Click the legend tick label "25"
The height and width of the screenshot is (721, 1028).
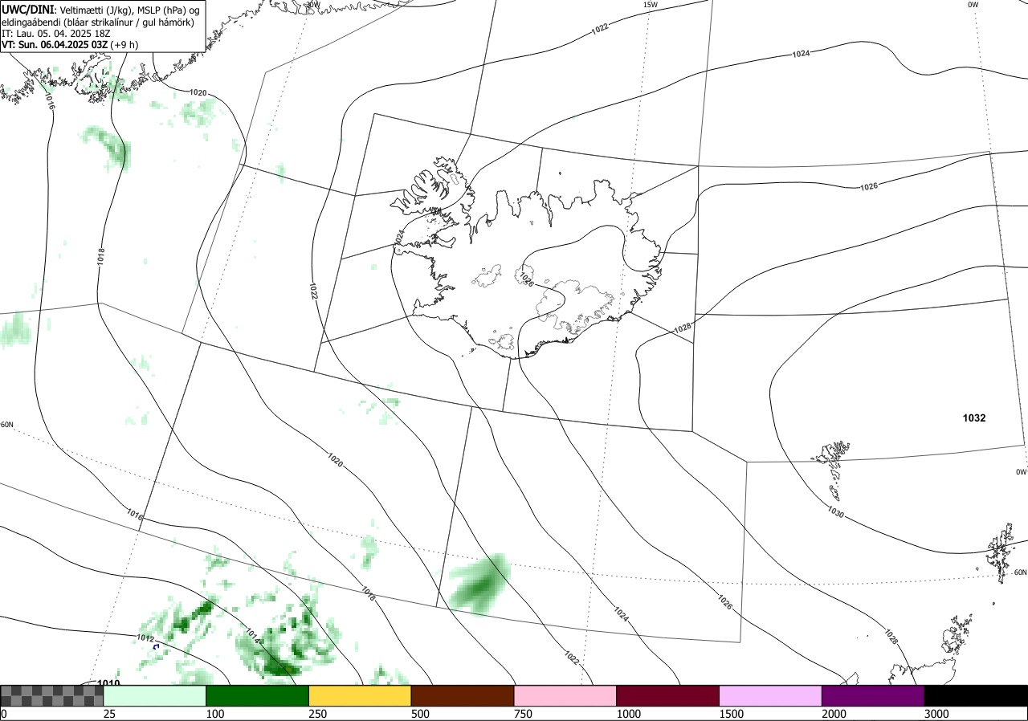point(109,714)
